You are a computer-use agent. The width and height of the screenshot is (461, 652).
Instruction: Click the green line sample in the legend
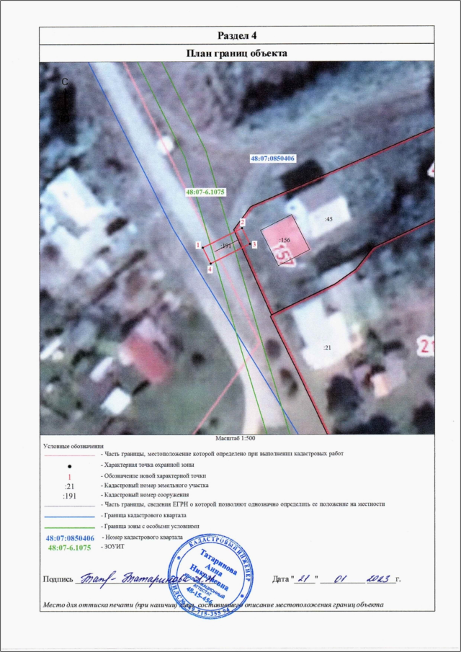point(69,527)
